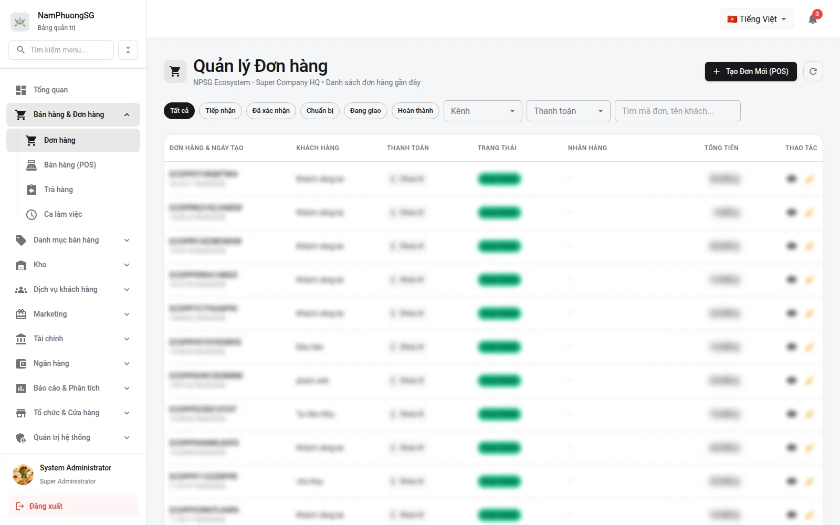
Task: Select the Tiếp nhận filter chip
Action: tap(220, 111)
